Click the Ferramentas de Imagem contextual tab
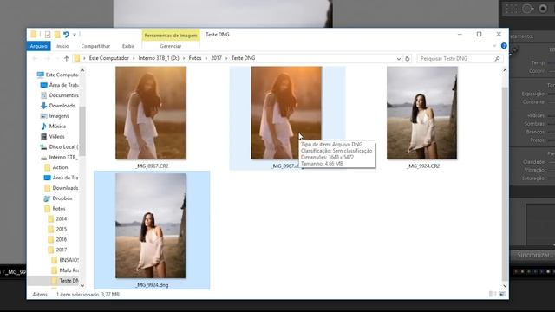555x312 pixels. (x=171, y=36)
